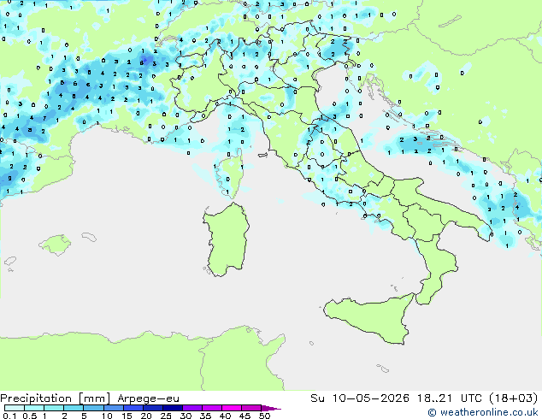Screen dimensions: 542x419
Task: Click the legend label '40'
Action: pos(225,416)
